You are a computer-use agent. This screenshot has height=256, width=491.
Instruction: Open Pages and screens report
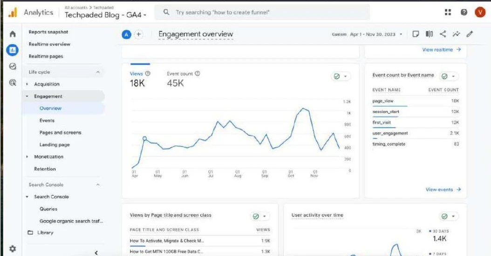pyautogui.click(x=60, y=133)
